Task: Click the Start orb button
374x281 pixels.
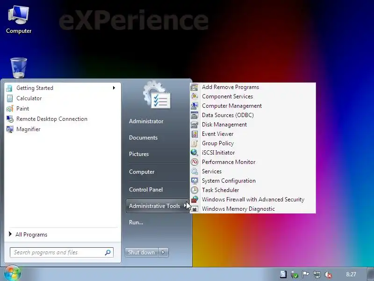Action: (x=13, y=273)
